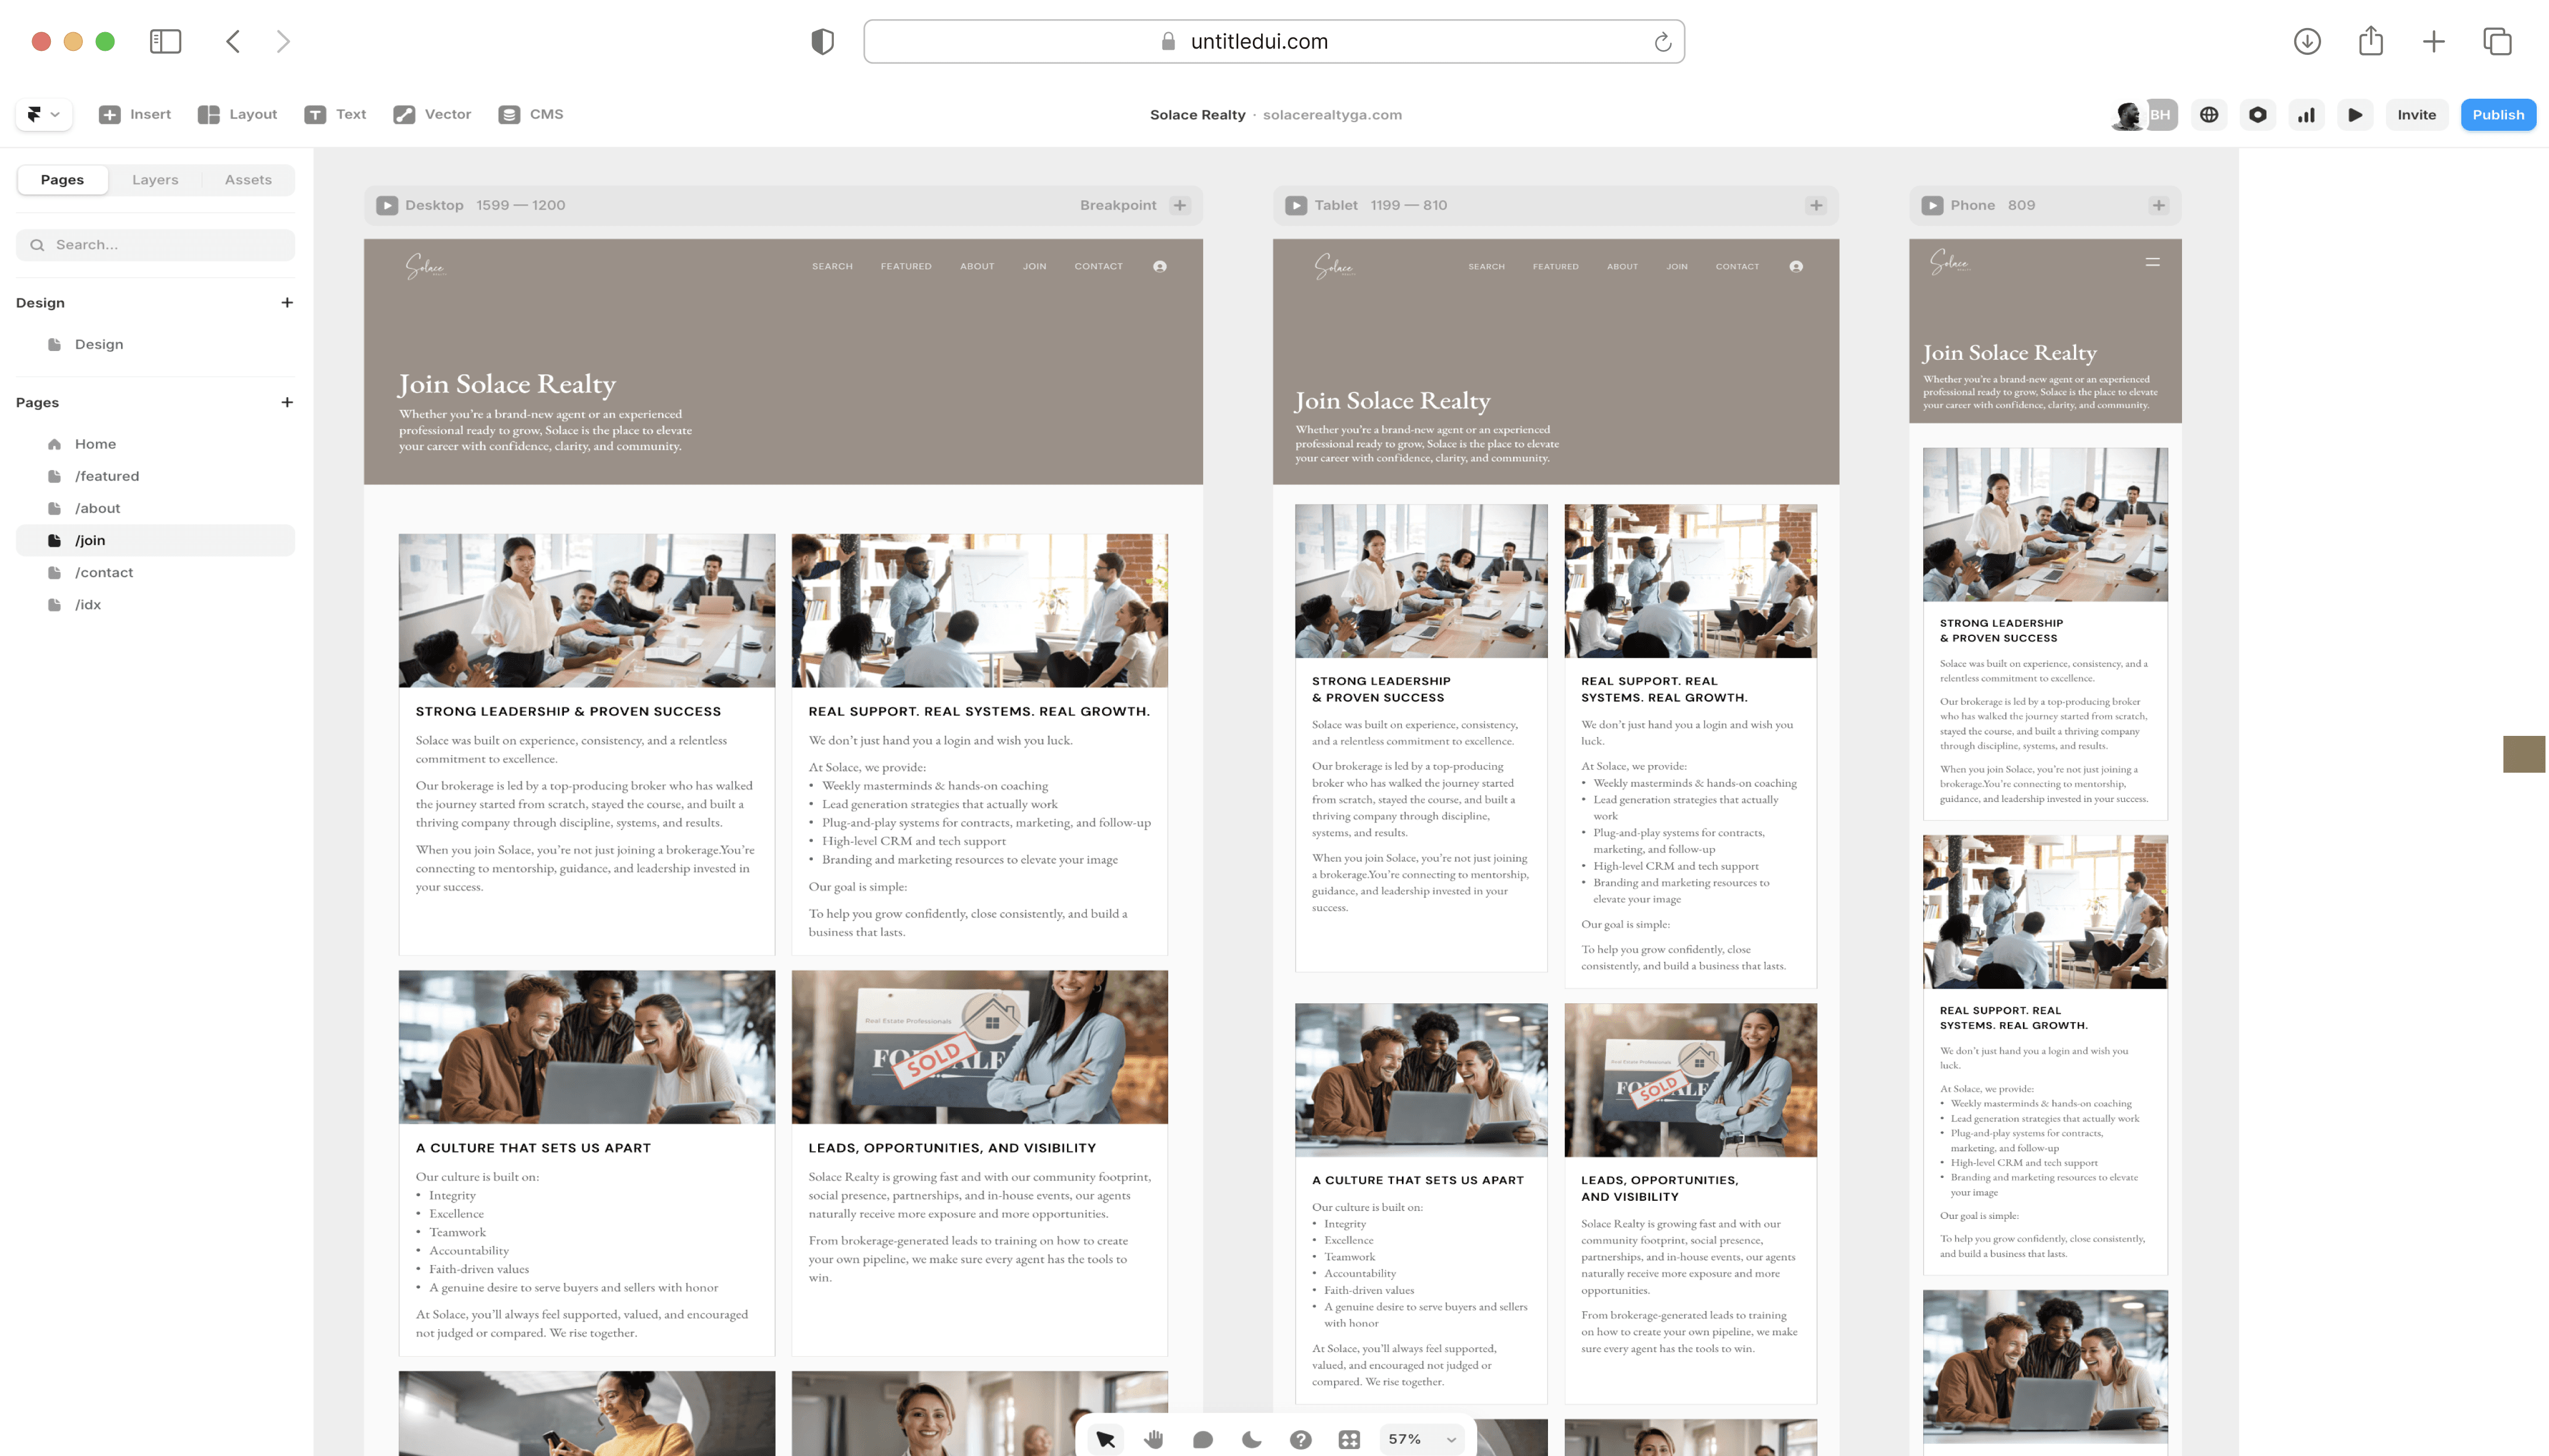Click the Invite button
Viewport: 2549px width, 1456px height.
point(2416,115)
